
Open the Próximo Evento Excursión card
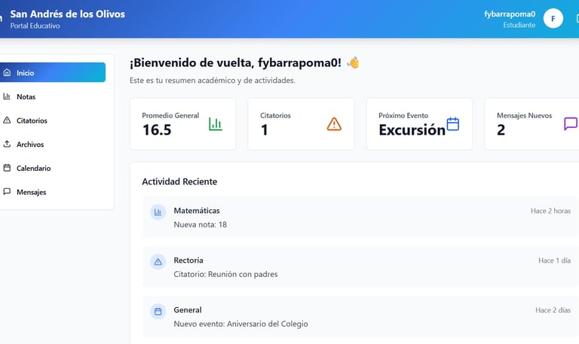[x=419, y=124]
